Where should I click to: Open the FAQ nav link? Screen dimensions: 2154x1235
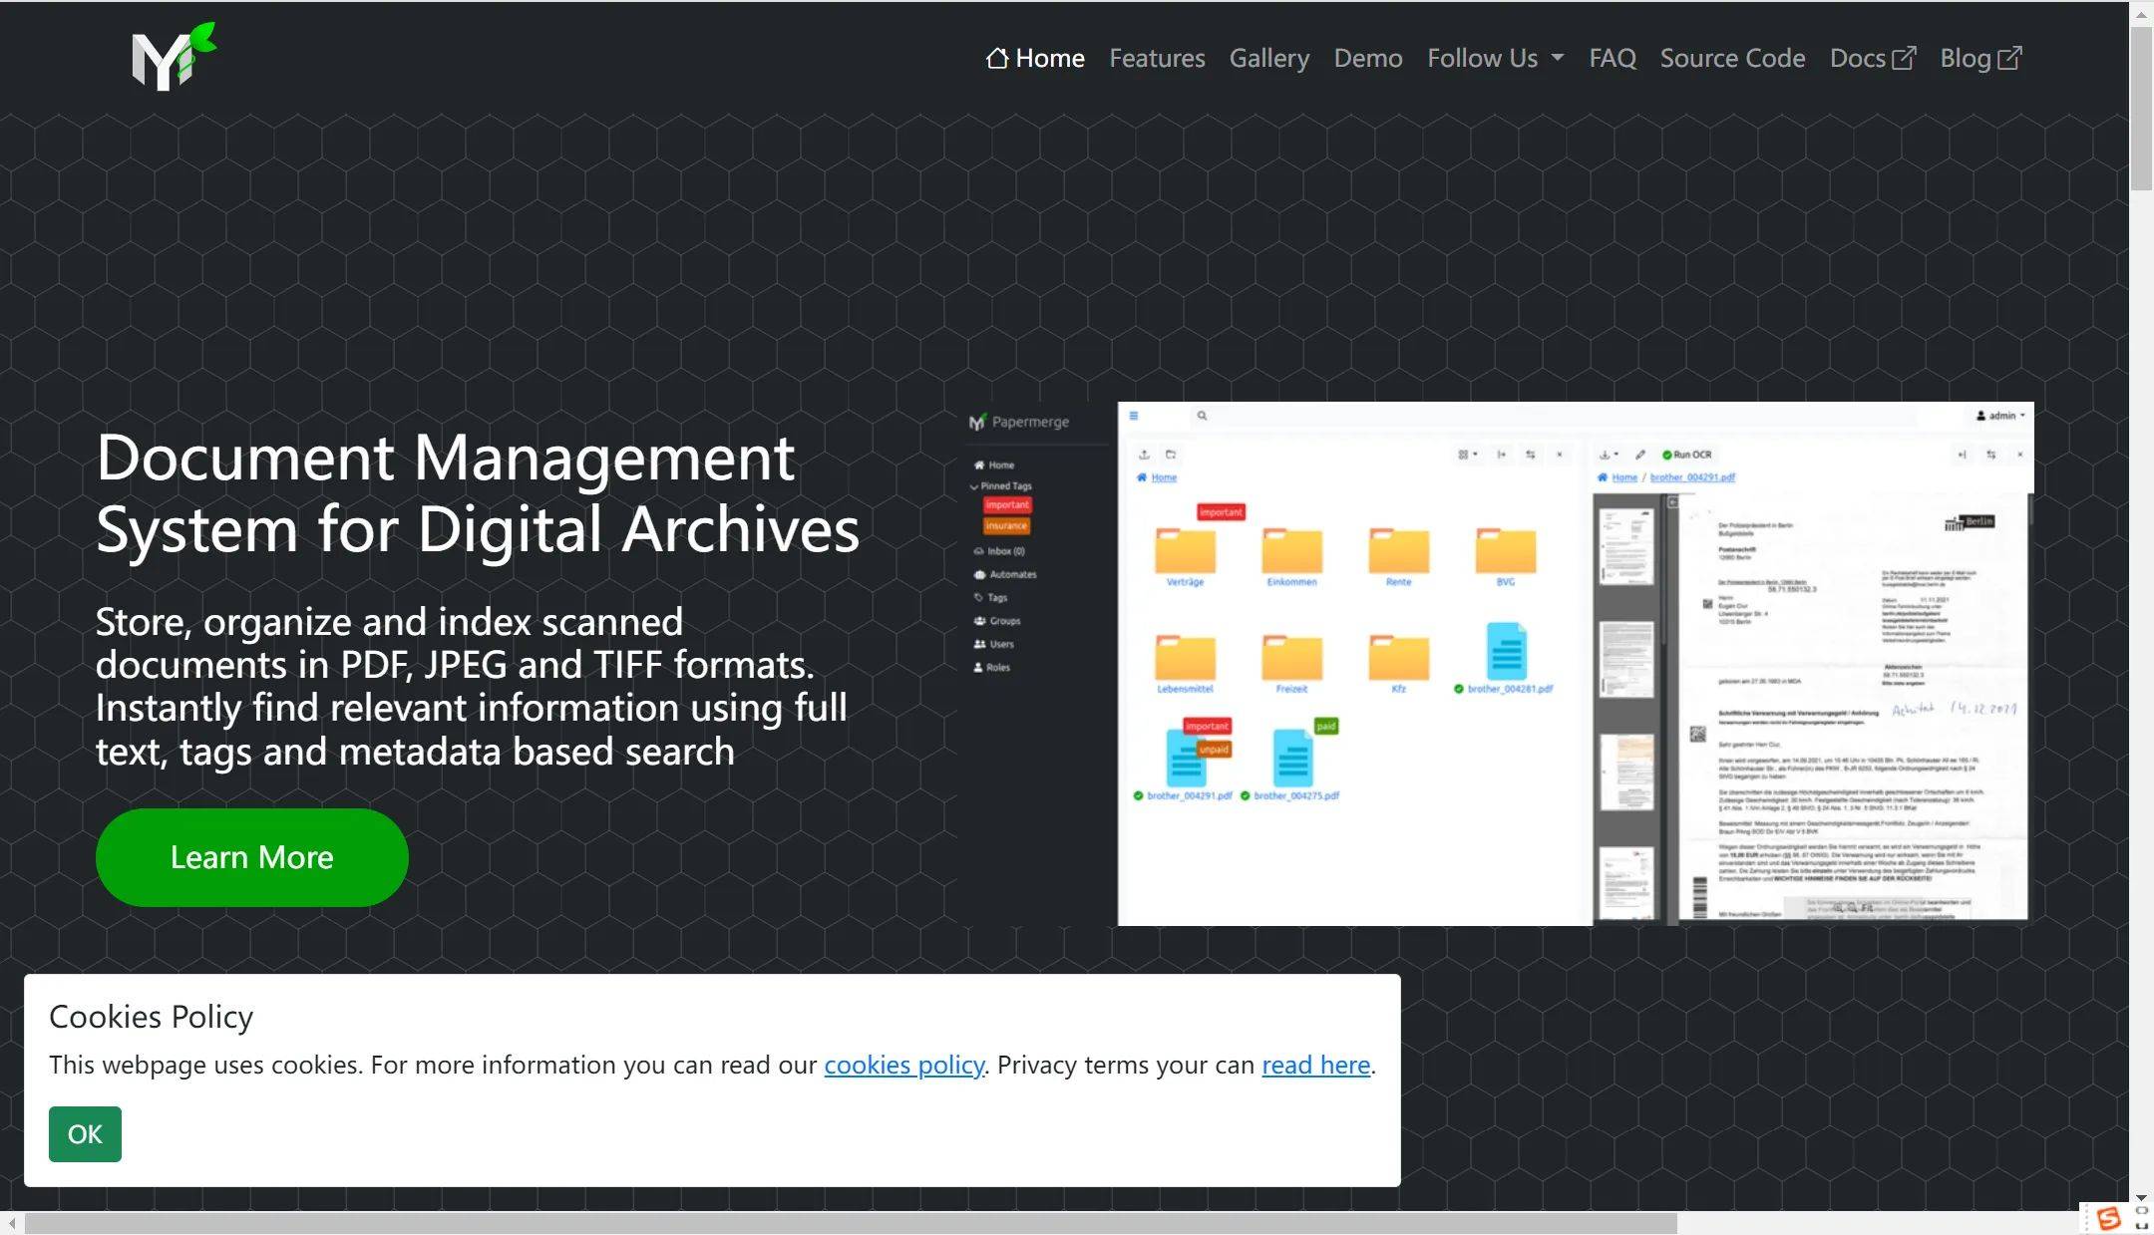click(1613, 58)
